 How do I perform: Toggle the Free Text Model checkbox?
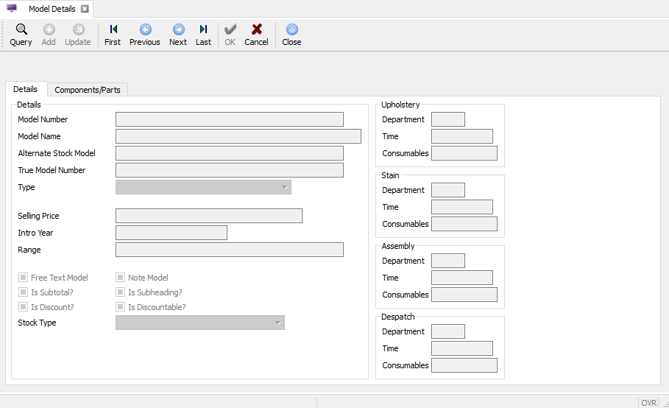point(24,278)
